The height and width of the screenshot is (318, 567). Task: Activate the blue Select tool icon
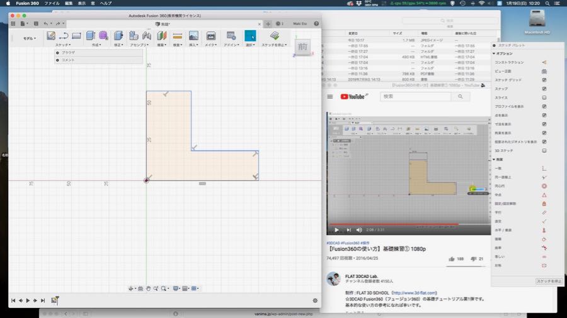(250, 36)
